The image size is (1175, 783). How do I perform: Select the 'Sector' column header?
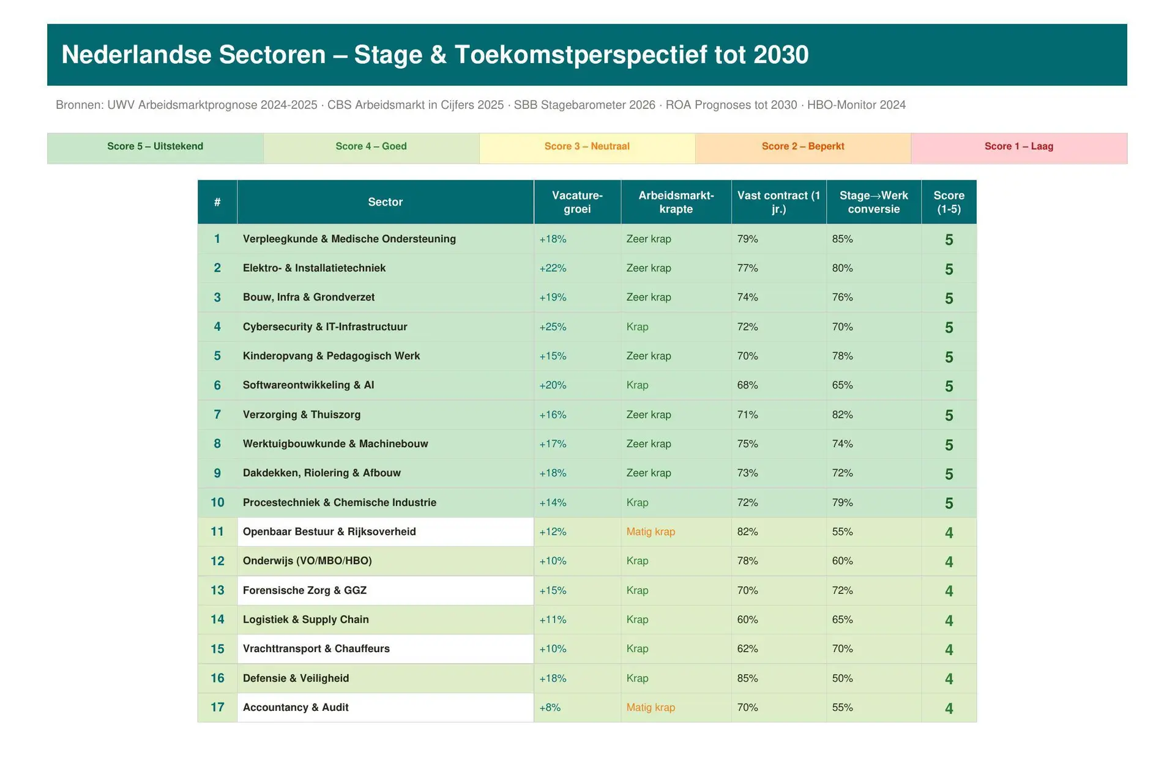point(386,202)
